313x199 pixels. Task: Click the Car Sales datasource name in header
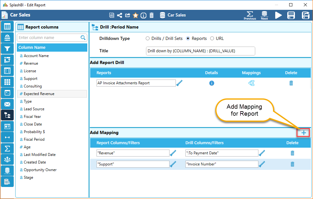point(177,15)
